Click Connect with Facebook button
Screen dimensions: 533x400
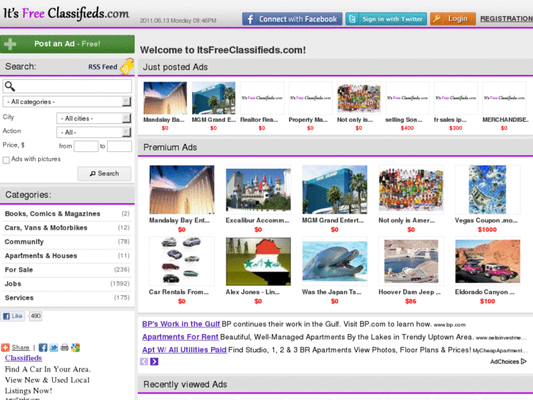click(292, 19)
